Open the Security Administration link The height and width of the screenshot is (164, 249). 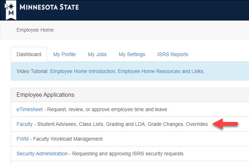(x=42, y=154)
